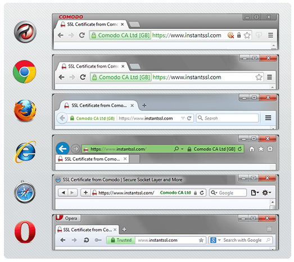Reload the page in the Chrome window

click(x=83, y=77)
